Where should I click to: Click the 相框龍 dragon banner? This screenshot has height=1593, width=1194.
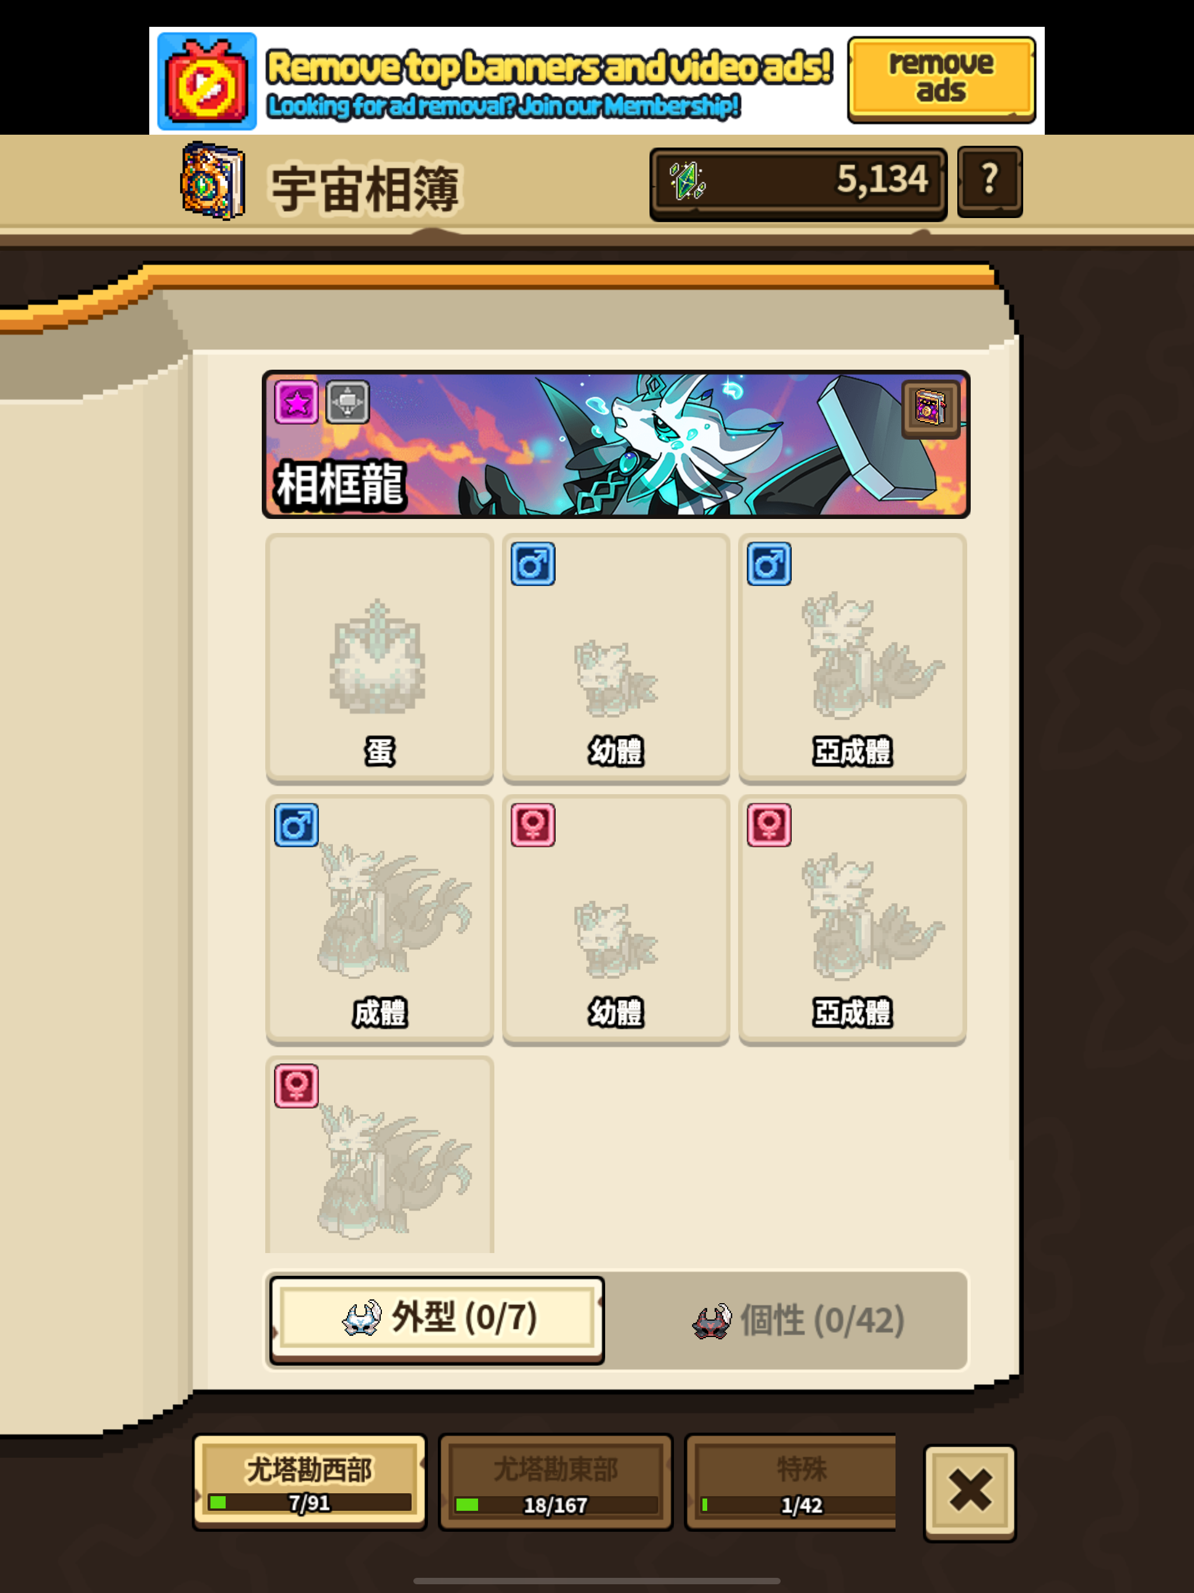[x=616, y=444]
